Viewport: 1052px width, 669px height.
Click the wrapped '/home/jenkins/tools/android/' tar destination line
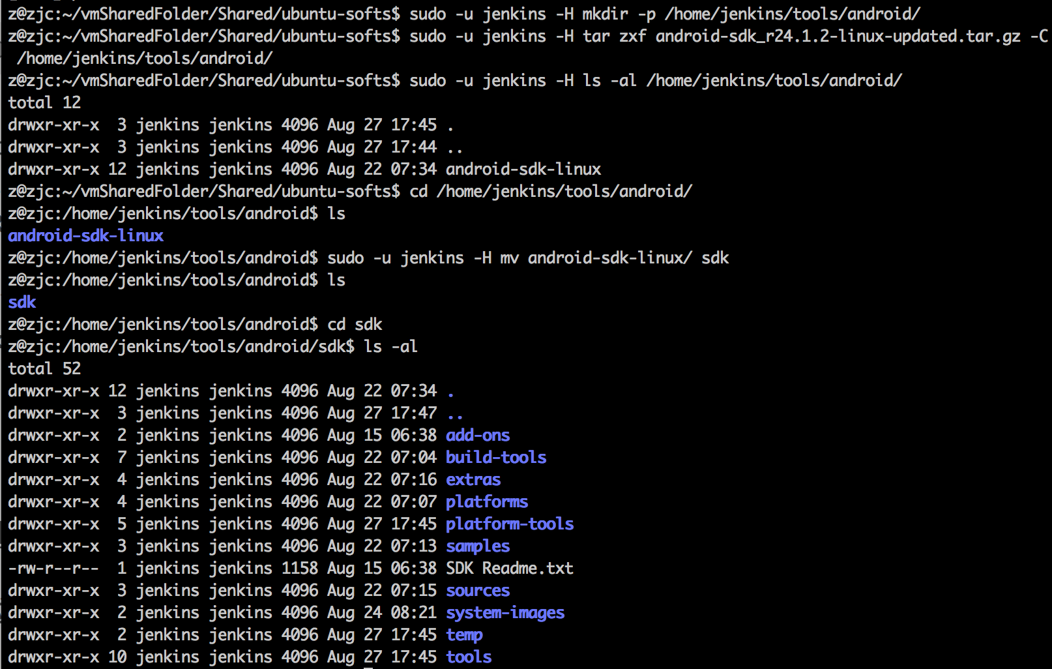tap(145, 58)
